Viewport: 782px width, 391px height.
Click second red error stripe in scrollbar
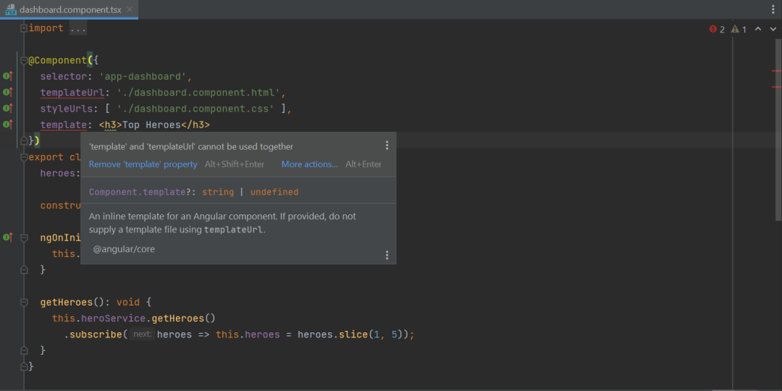776,88
